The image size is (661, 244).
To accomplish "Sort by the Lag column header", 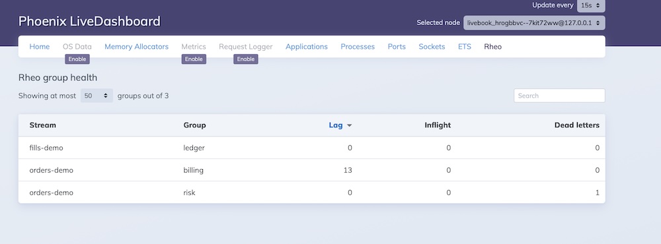I will click(336, 125).
